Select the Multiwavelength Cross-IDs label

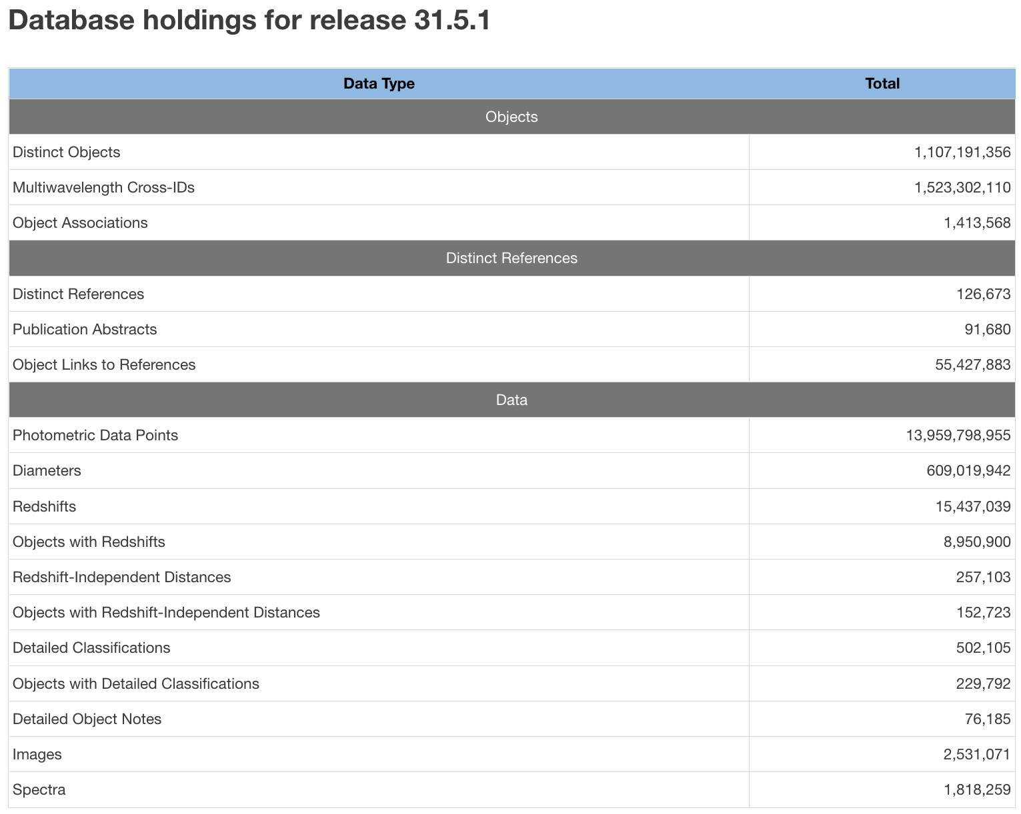pyautogui.click(x=103, y=187)
